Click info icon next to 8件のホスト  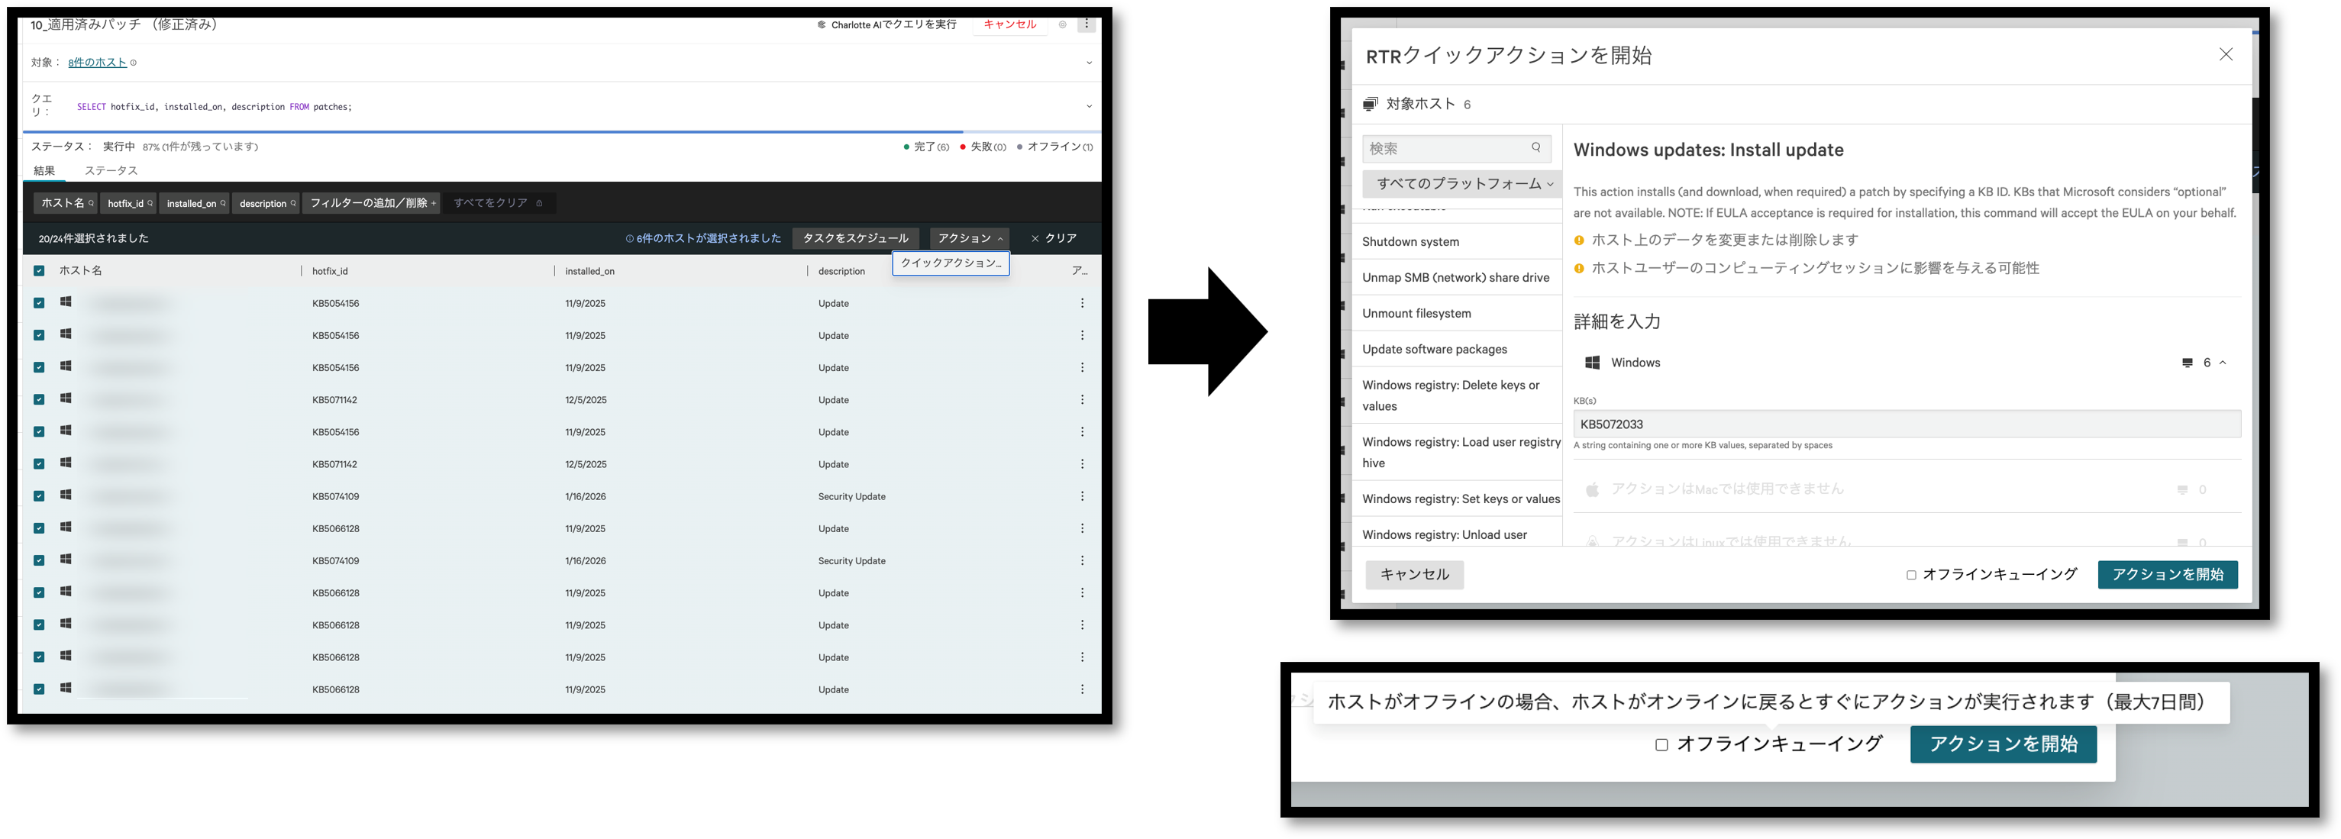click(134, 63)
